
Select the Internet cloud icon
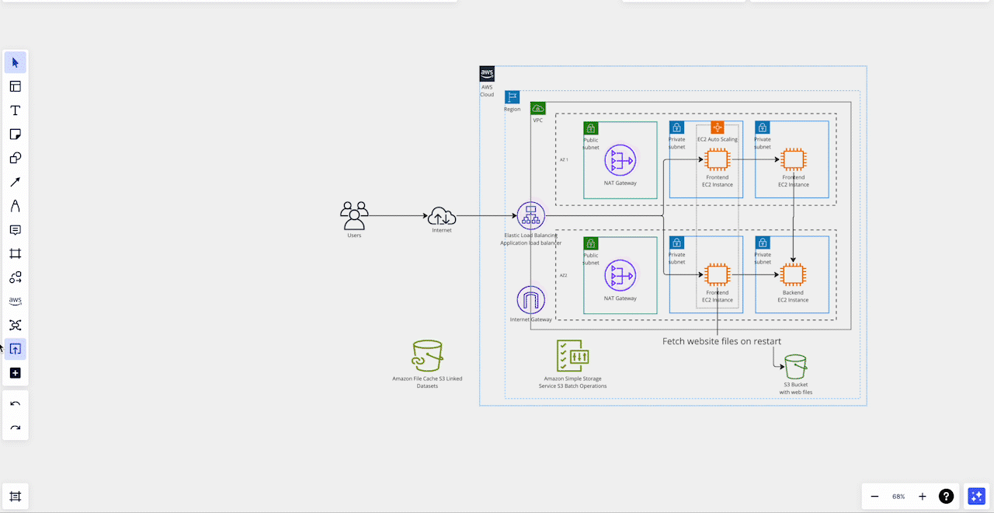coord(441,215)
